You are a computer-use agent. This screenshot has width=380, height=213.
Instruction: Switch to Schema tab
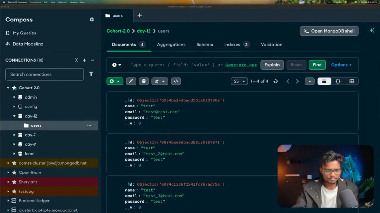(x=205, y=45)
